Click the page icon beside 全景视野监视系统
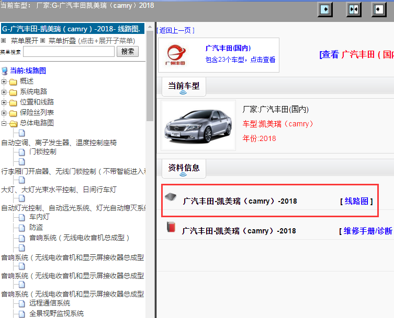This screenshot has height=318, width=394. coord(22,314)
